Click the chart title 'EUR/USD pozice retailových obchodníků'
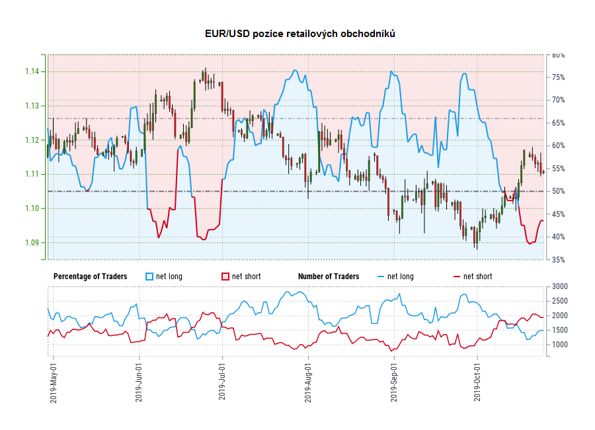The width and height of the screenshot is (595, 430). tap(299, 34)
